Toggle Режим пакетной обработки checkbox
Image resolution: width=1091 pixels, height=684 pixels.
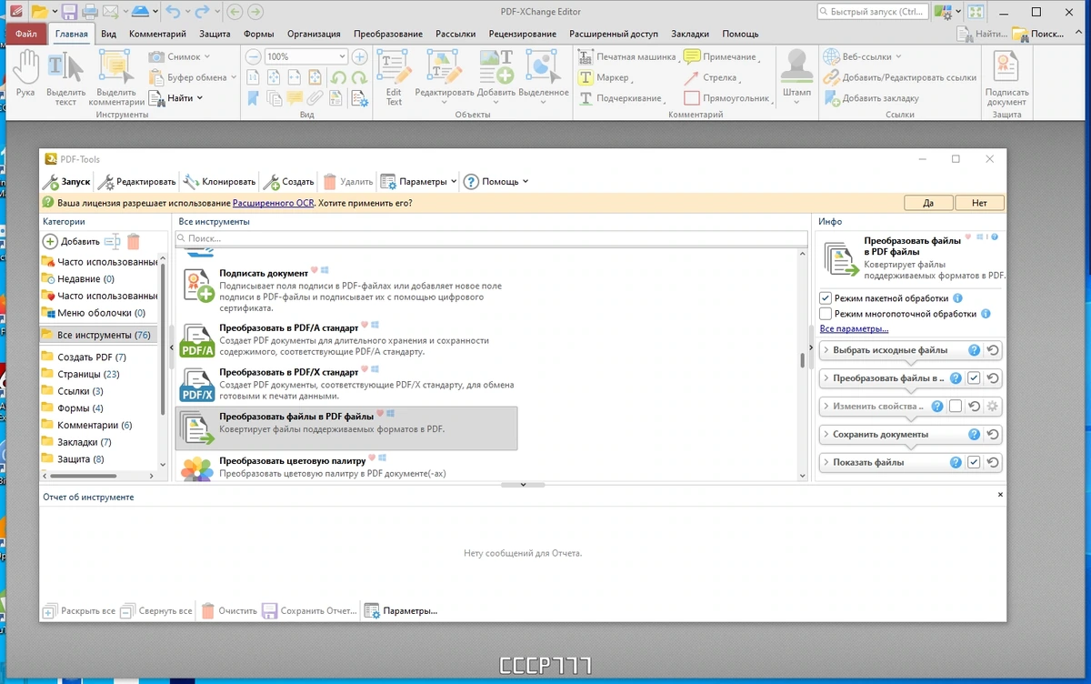pos(826,298)
